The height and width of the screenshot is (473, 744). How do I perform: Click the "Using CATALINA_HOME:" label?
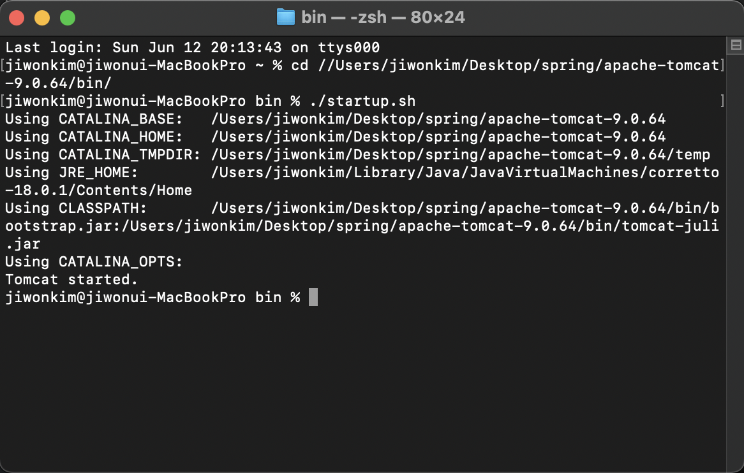(x=93, y=137)
